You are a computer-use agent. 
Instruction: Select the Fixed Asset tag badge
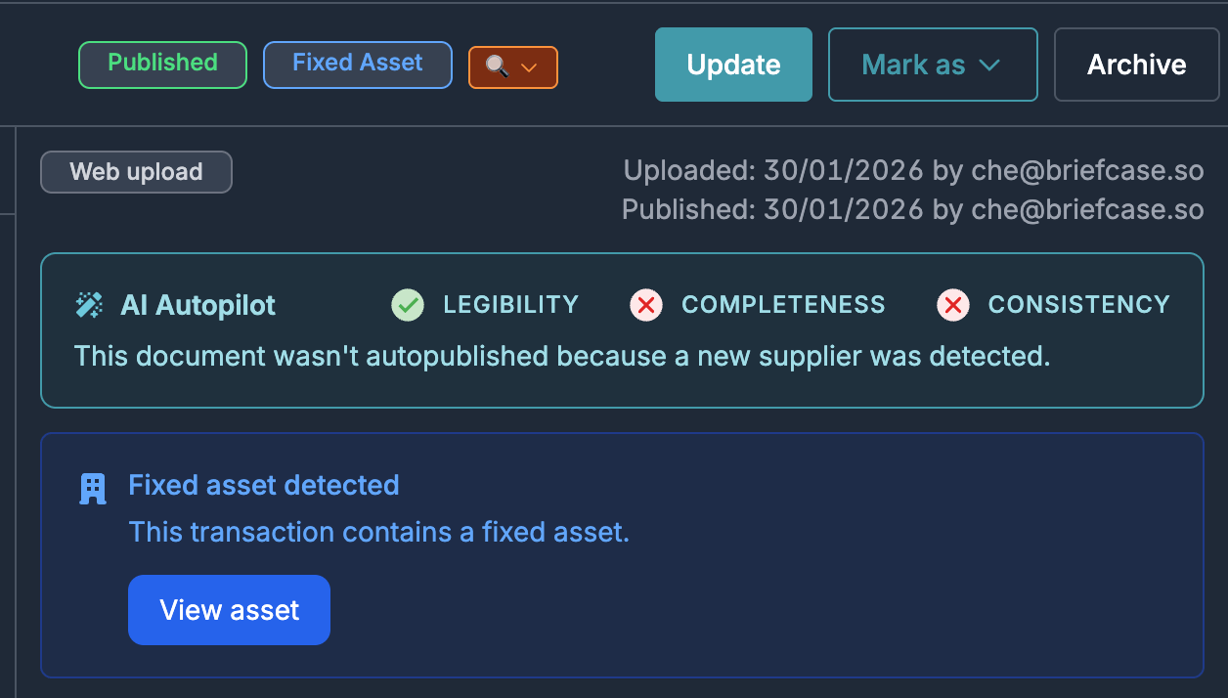(x=358, y=65)
